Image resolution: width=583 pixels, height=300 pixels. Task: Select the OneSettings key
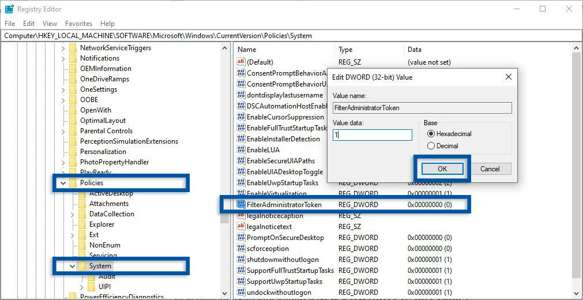coord(99,89)
